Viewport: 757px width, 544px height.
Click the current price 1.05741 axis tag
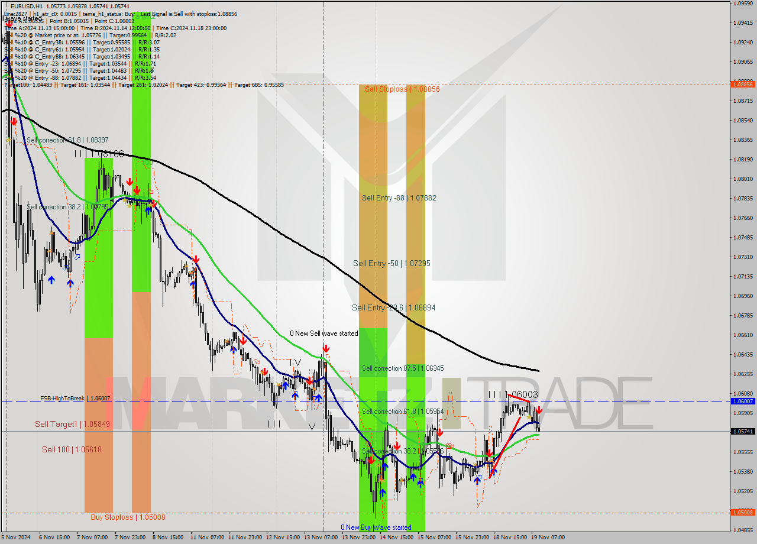[743, 432]
